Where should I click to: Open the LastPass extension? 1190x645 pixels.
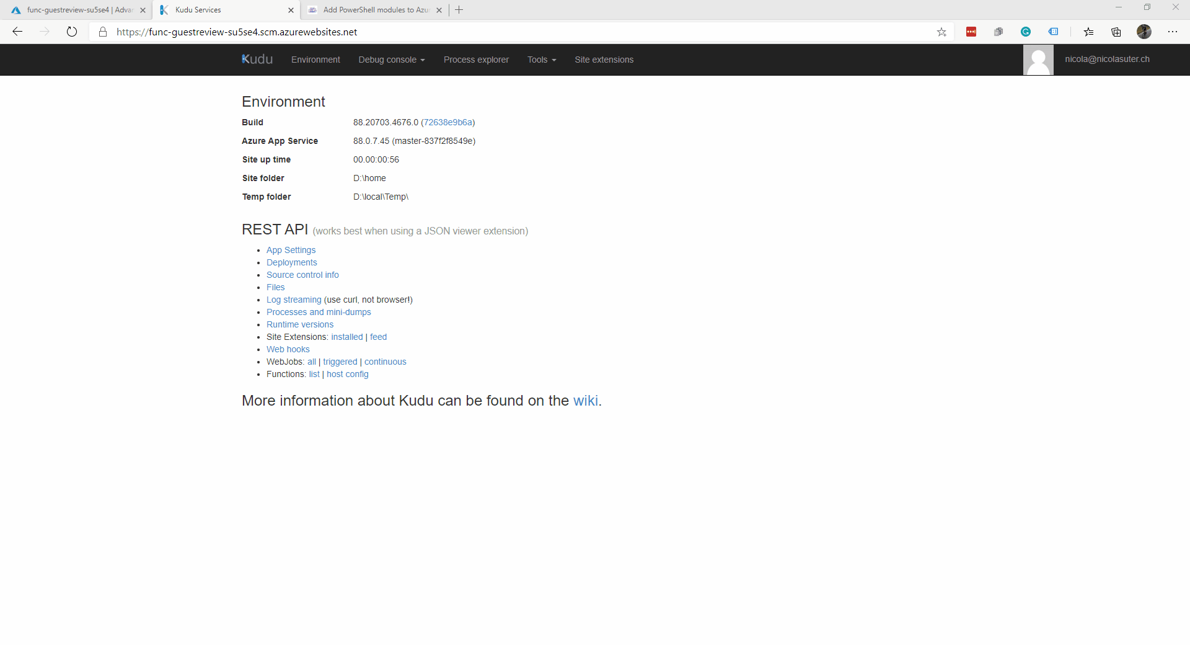tap(971, 32)
